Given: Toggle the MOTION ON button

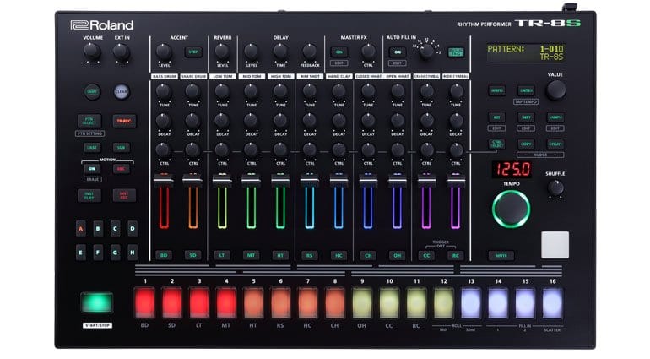Looking at the screenshot, I should 92,168.
